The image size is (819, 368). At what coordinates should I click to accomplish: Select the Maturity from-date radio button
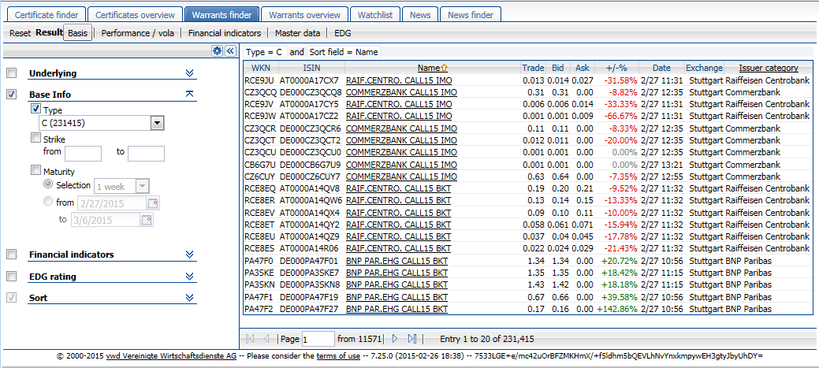click(x=49, y=203)
